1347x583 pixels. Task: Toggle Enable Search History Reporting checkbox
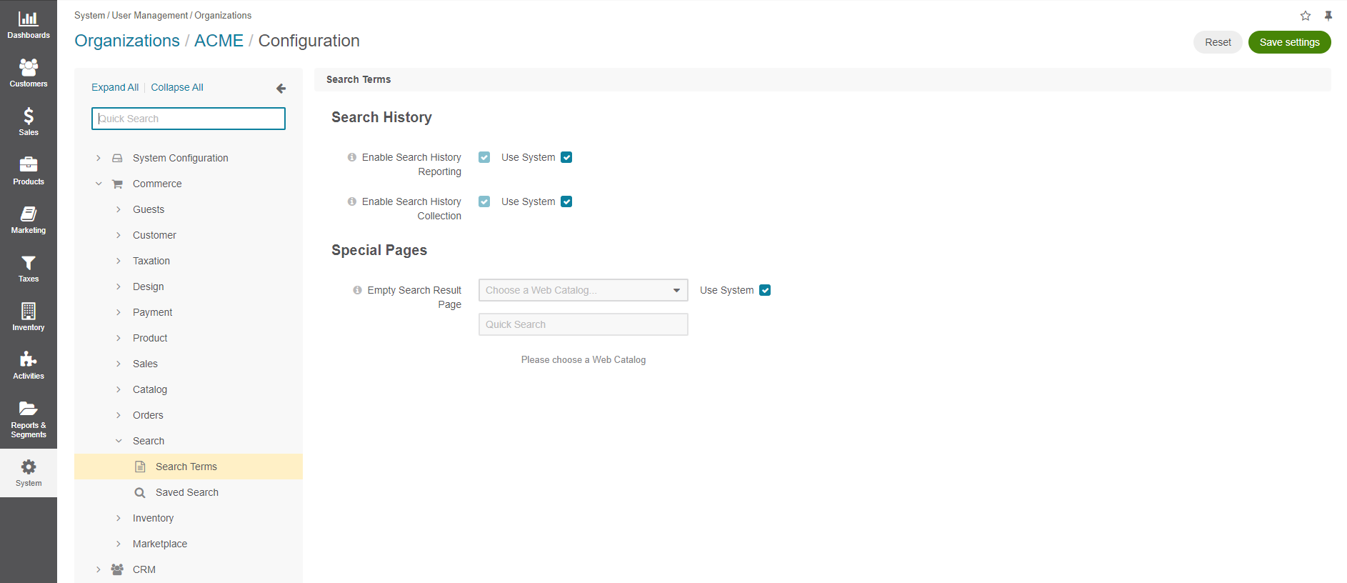click(484, 157)
